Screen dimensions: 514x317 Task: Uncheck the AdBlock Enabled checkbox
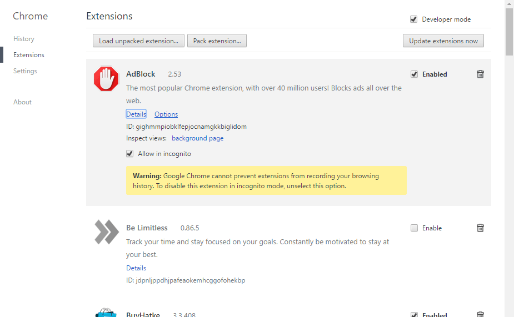[x=414, y=74]
